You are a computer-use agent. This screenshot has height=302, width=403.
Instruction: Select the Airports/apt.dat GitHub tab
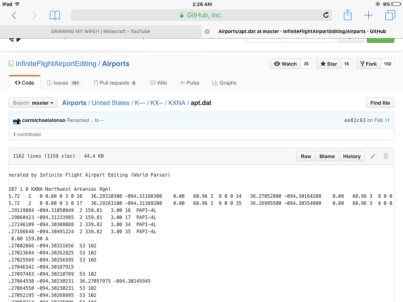pyautogui.click(x=302, y=31)
